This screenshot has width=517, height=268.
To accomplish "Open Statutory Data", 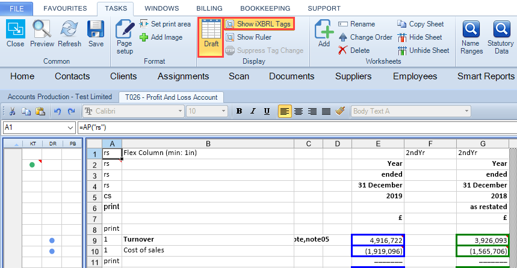I will click(x=501, y=37).
